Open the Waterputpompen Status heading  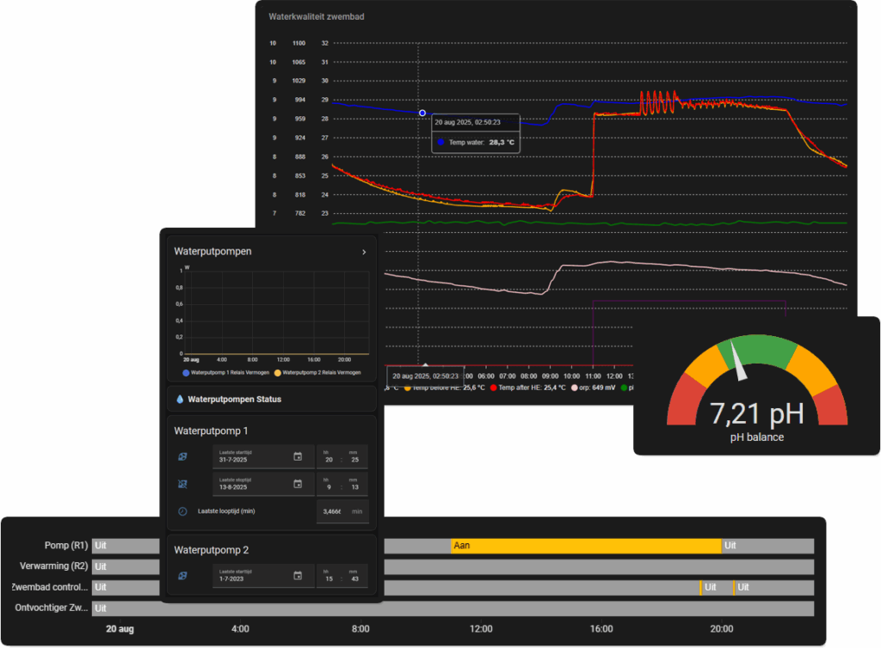pos(234,399)
